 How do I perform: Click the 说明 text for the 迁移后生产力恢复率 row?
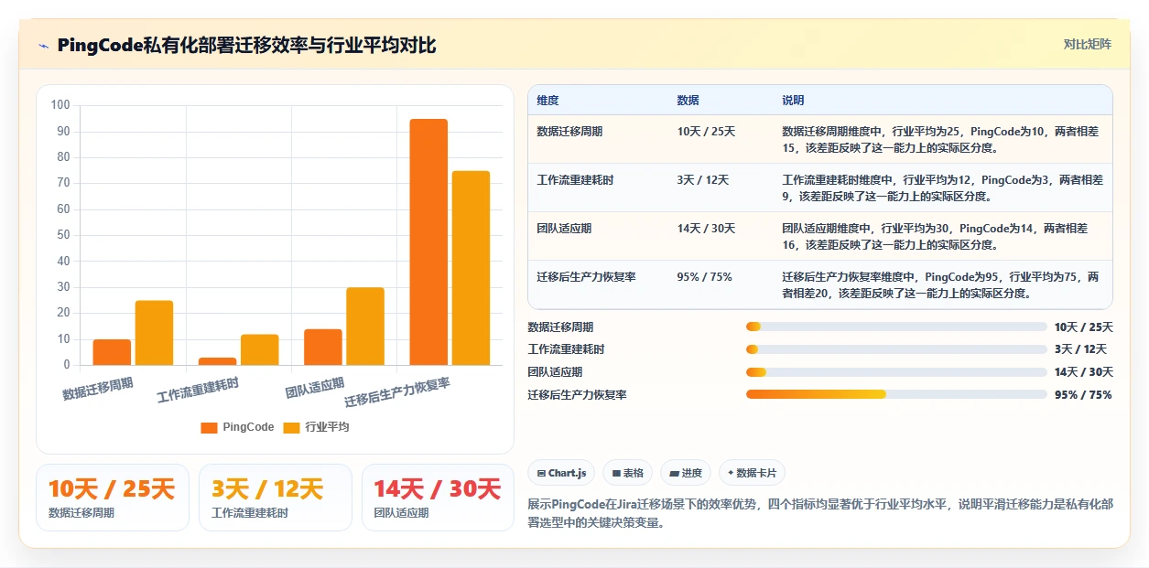pyautogui.click(x=941, y=284)
